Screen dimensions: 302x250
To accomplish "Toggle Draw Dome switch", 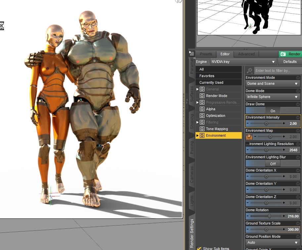I will click(273, 111).
